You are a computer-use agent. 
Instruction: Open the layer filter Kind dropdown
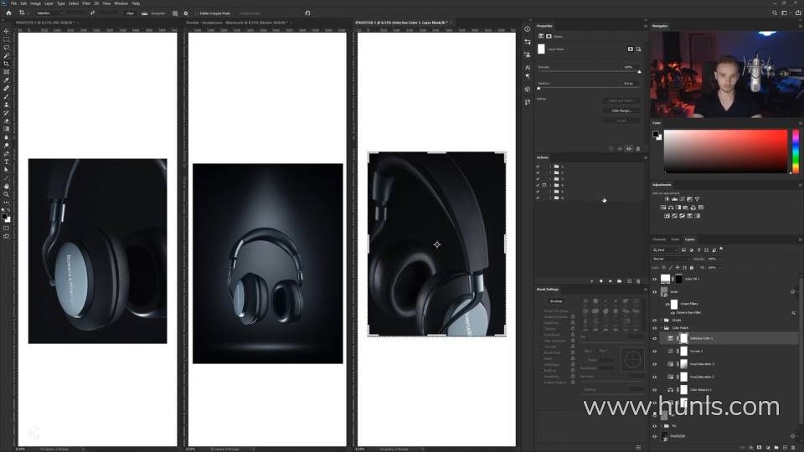click(665, 250)
